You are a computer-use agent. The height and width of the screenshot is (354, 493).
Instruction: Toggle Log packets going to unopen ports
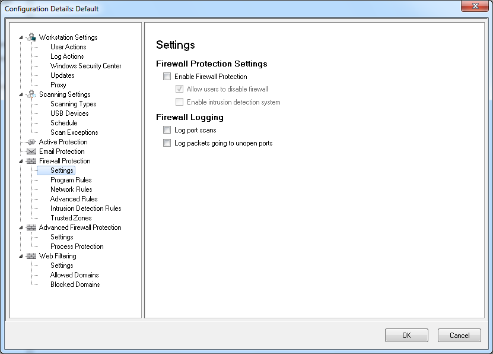(x=167, y=143)
